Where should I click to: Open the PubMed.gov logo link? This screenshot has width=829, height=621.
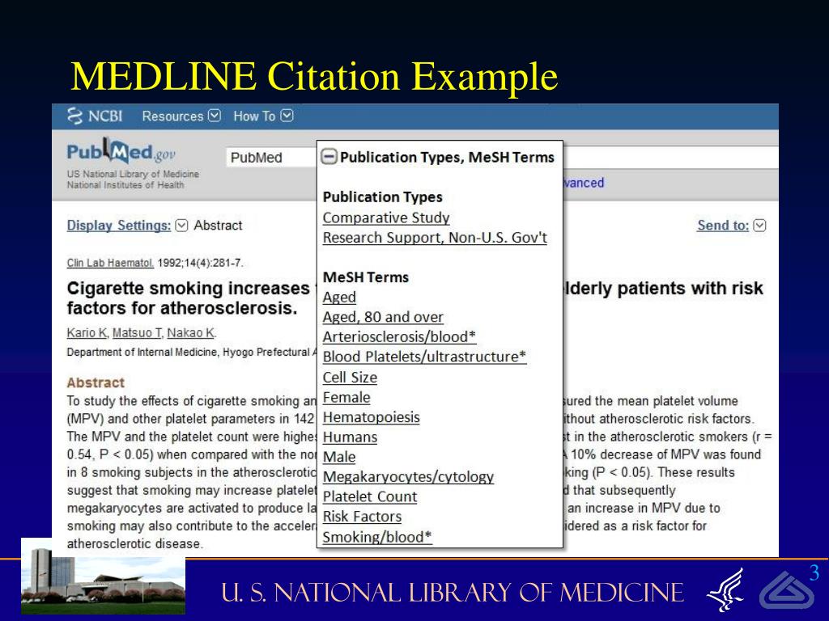click(x=121, y=152)
